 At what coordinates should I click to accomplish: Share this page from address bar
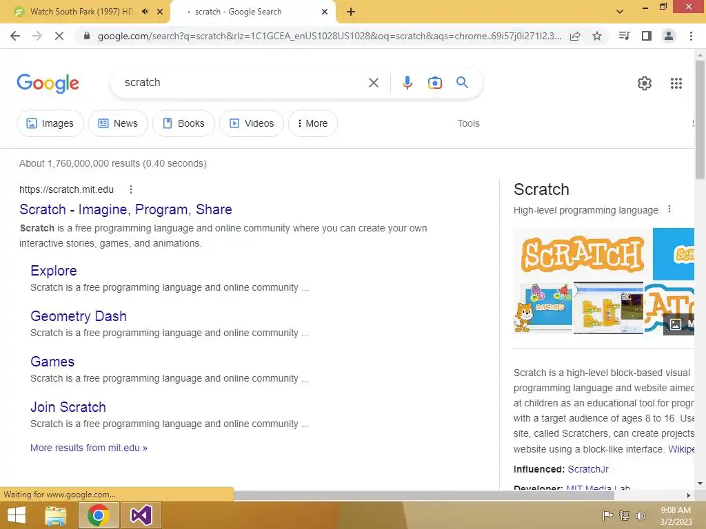[575, 36]
